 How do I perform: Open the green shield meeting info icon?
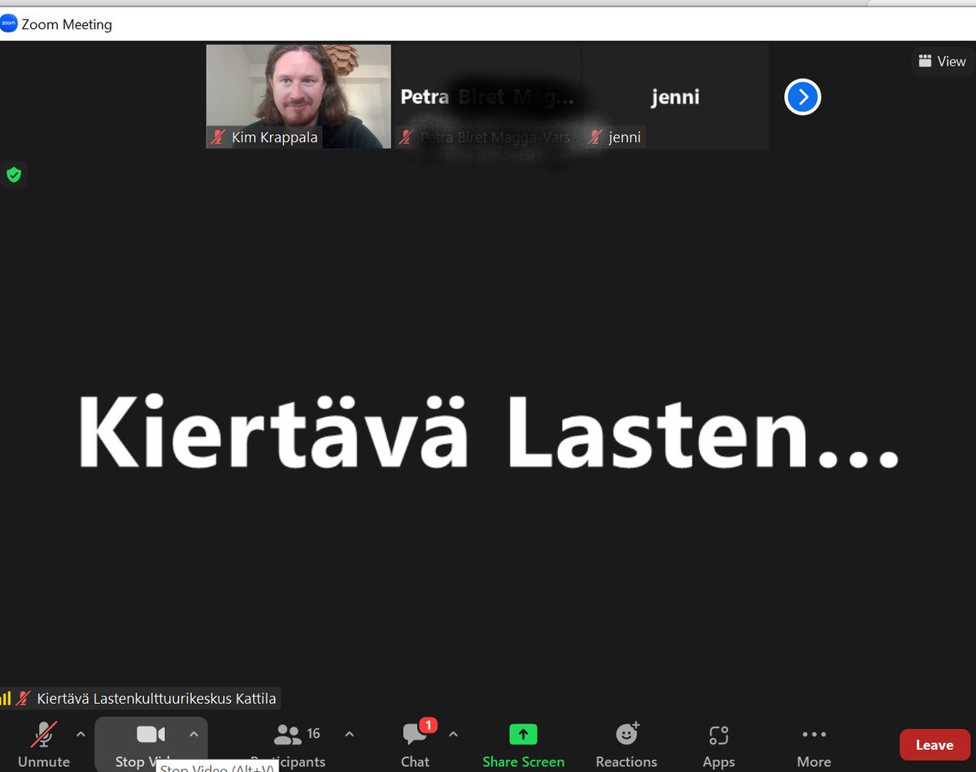[x=14, y=174]
